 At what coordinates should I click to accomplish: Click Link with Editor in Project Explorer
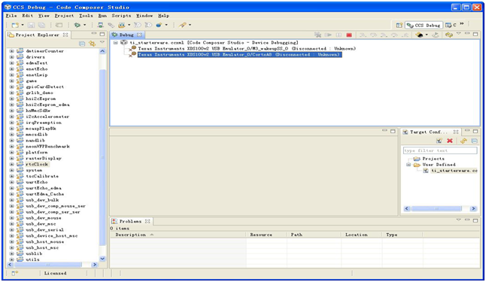pos(92,44)
